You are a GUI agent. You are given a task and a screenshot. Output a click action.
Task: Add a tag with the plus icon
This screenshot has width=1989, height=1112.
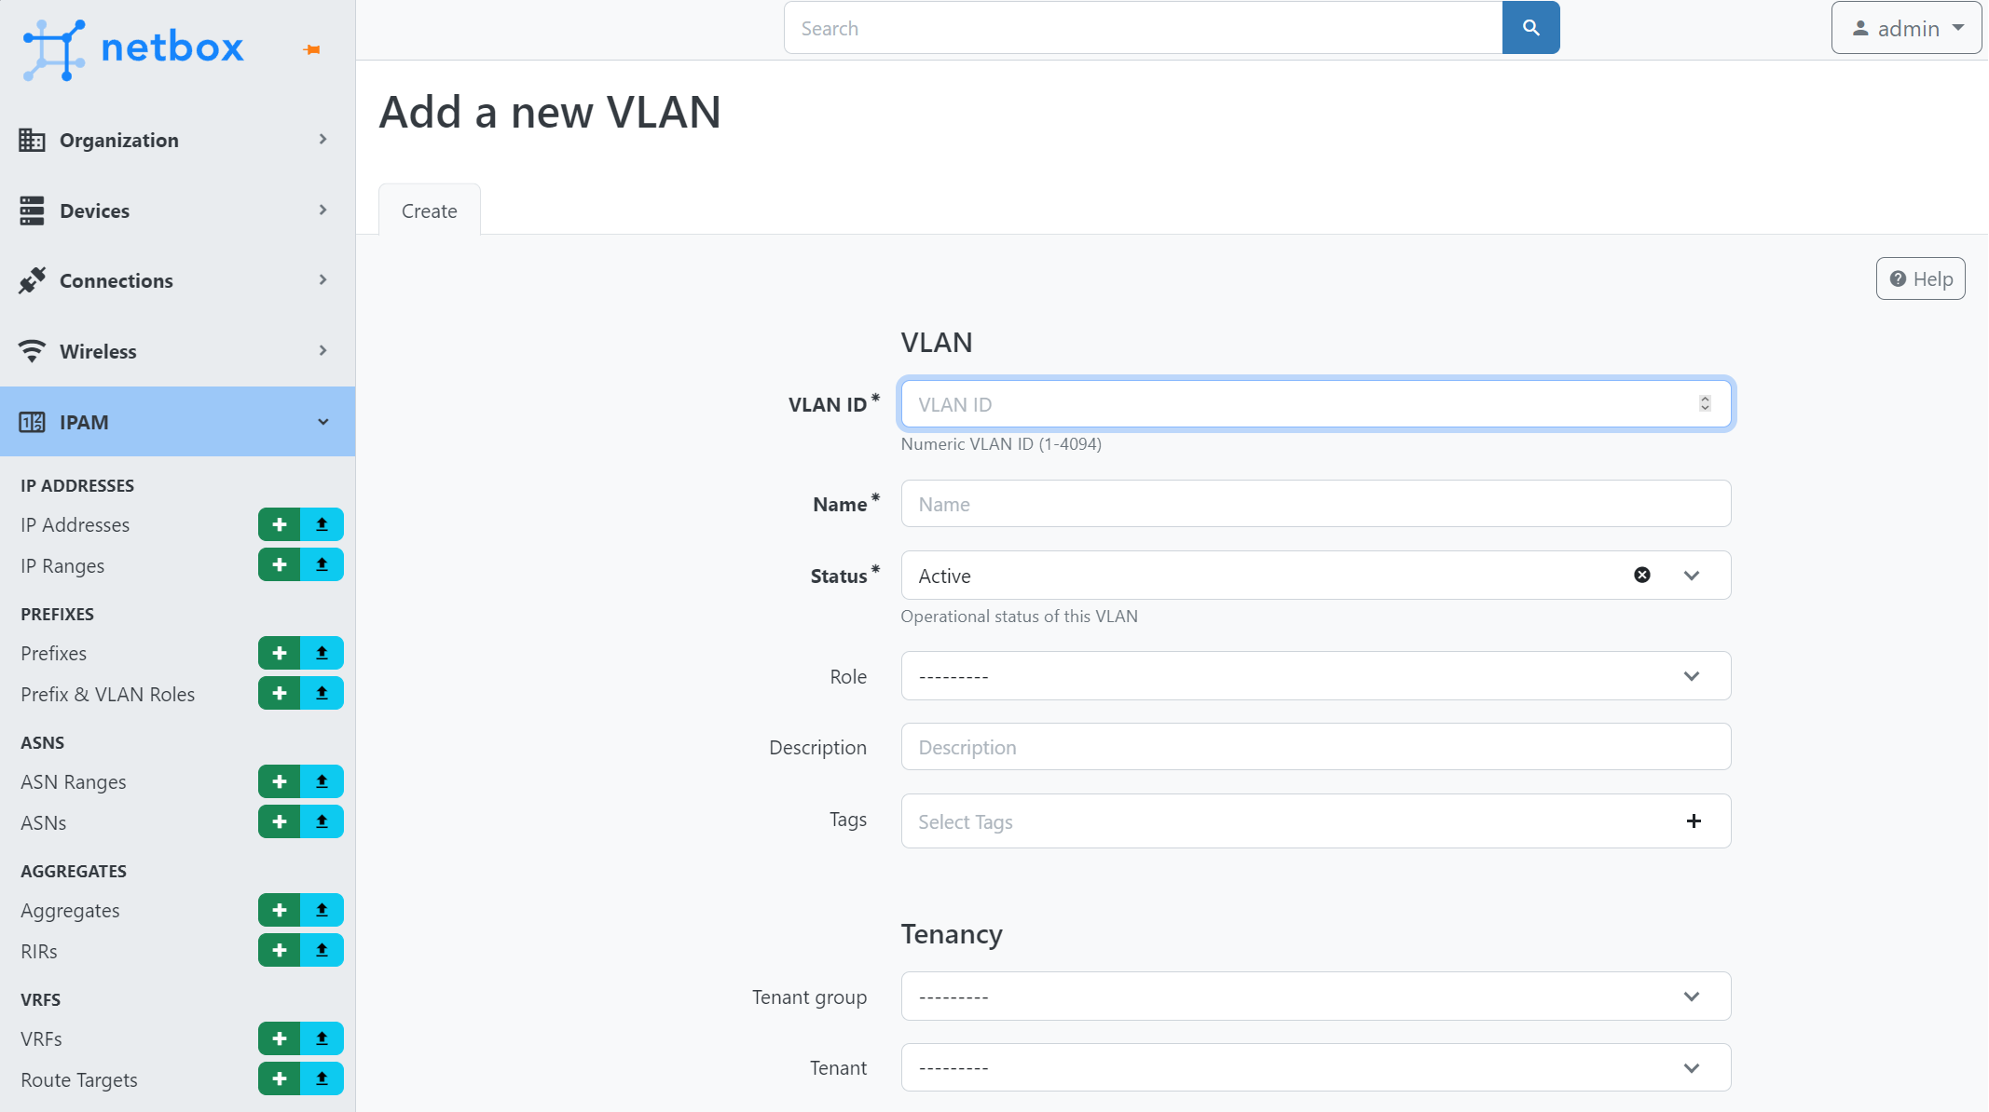tap(1694, 820)
